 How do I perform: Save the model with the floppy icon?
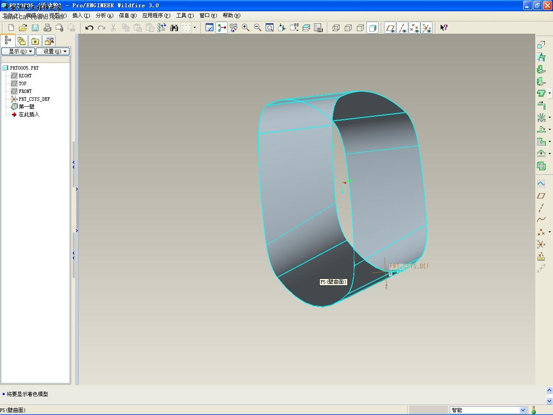pos(35,28)
